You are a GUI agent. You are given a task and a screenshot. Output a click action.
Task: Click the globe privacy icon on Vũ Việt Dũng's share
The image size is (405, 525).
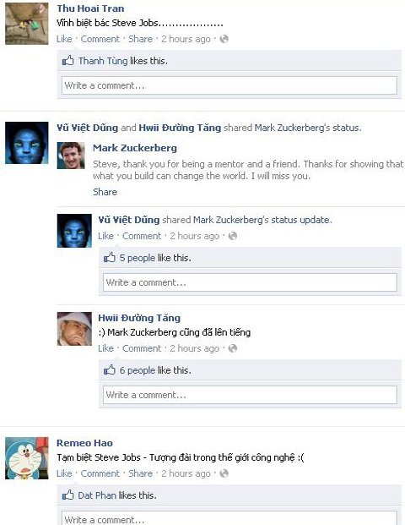pyautogui.click(x=233, y=236)
